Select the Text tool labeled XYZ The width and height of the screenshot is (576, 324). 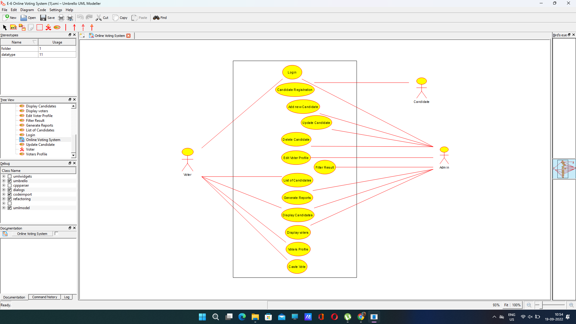click(13, 27)
